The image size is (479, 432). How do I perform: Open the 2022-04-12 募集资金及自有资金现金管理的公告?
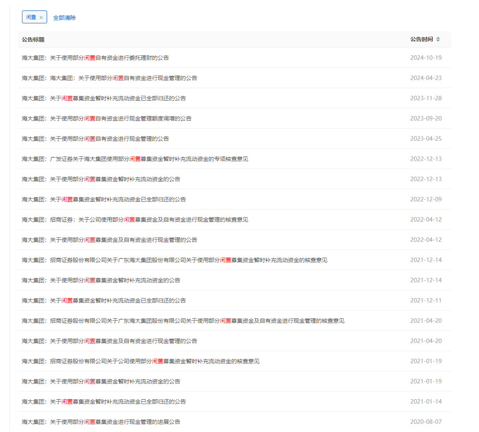(x=109, y=240)
